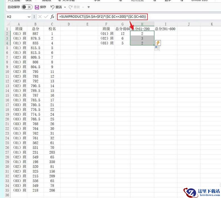
Task: Select cell C27 with value 203
Action: point(52,152)
